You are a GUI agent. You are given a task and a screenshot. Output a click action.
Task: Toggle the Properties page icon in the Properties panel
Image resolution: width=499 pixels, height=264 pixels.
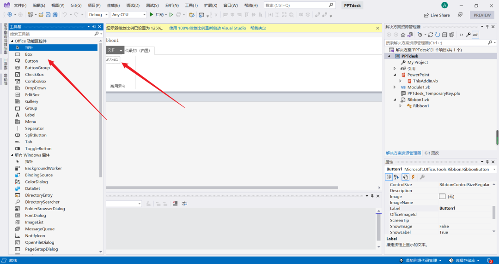[405, 177]
